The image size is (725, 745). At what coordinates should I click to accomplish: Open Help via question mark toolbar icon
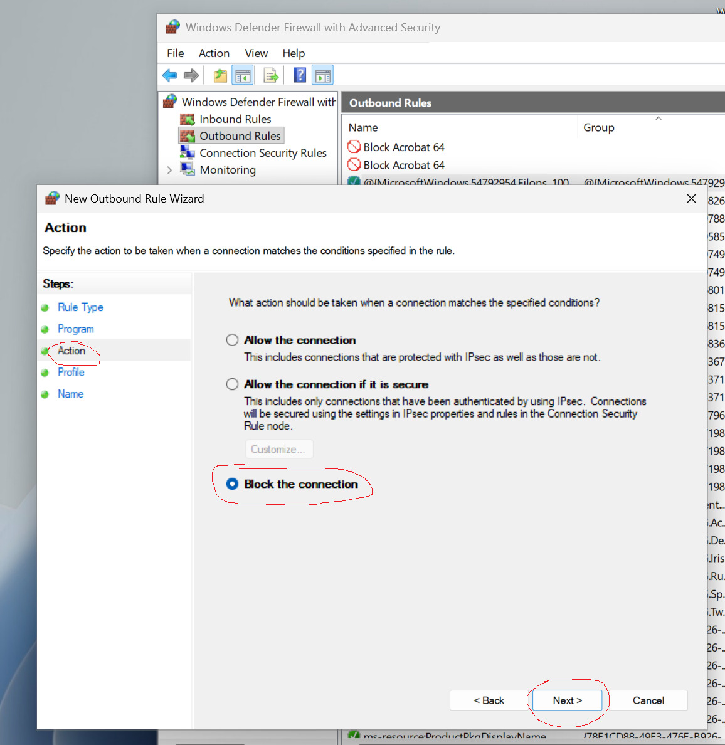(300, 75)
